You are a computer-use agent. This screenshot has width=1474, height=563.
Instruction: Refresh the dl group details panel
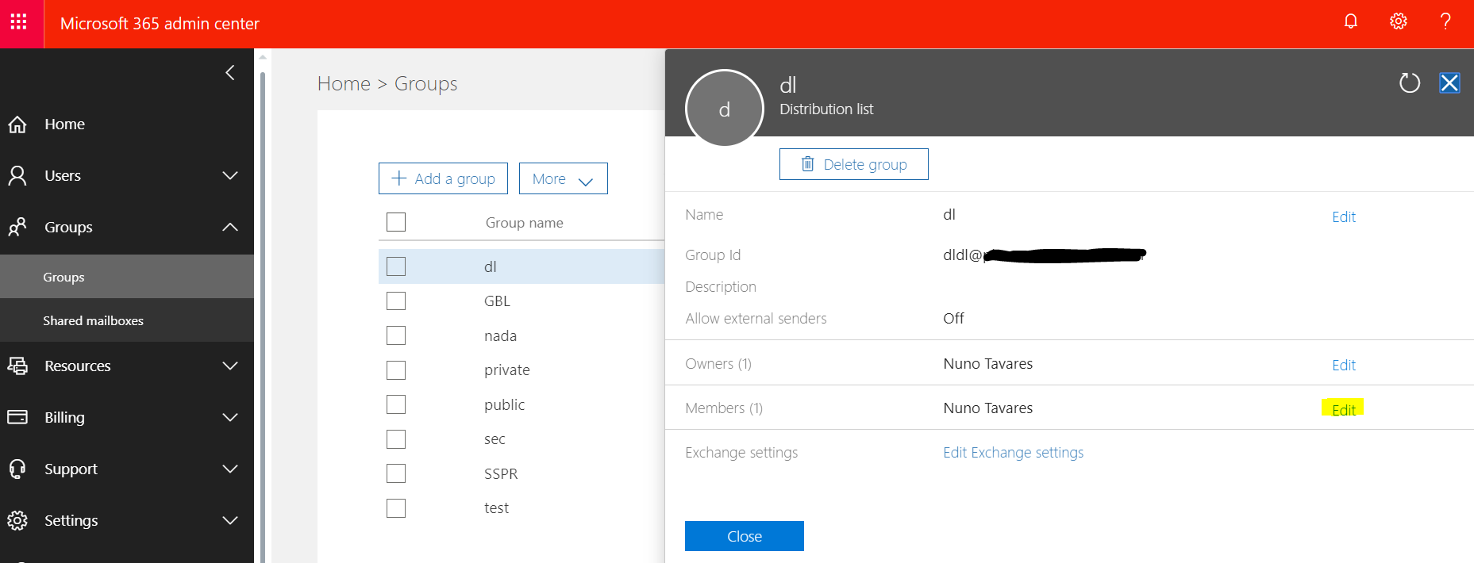pos(1410,82)
